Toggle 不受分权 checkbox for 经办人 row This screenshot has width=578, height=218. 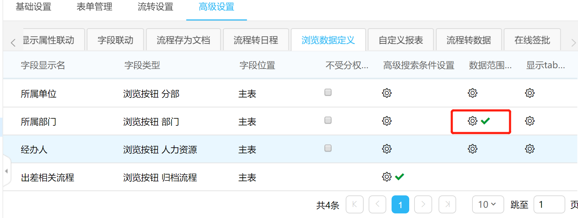pyautogui.click(x=328, y=148)
